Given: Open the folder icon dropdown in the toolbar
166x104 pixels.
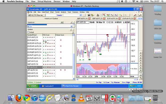Looking at the screenshot, I should [x=93, y=15].
